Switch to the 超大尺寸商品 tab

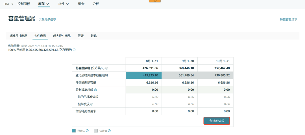(62, 36)
